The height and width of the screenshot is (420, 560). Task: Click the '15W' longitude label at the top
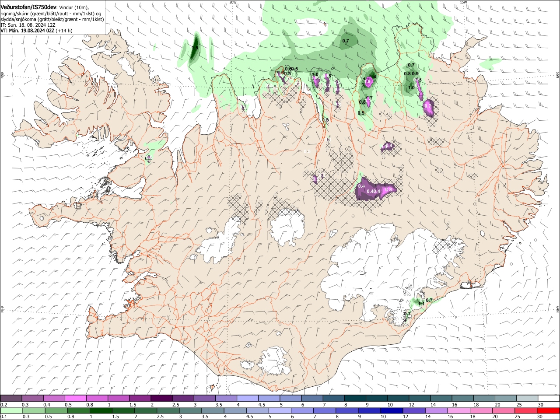(x=464, y=2)
